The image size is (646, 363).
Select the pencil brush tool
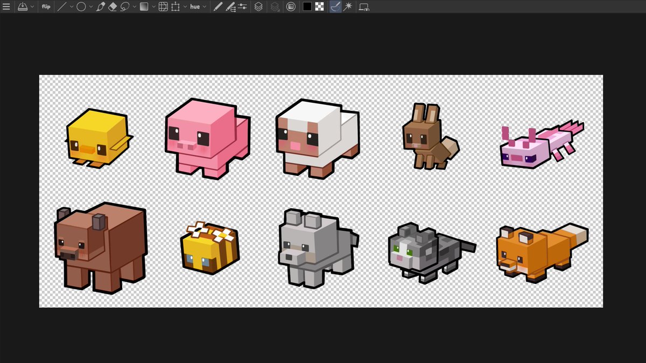tap(217, 7)
